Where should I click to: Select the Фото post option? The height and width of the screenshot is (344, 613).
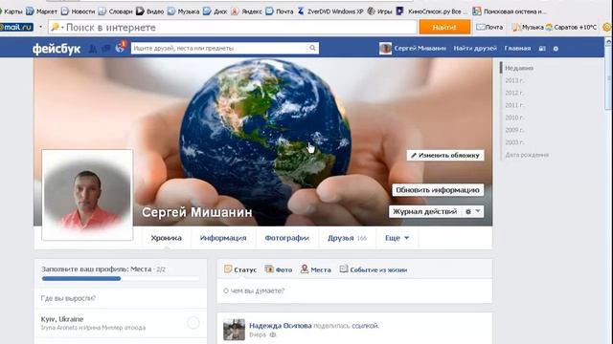(x=279, y=269)
